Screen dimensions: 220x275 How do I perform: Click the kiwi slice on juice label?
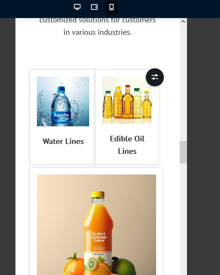(x=92, y=264)
